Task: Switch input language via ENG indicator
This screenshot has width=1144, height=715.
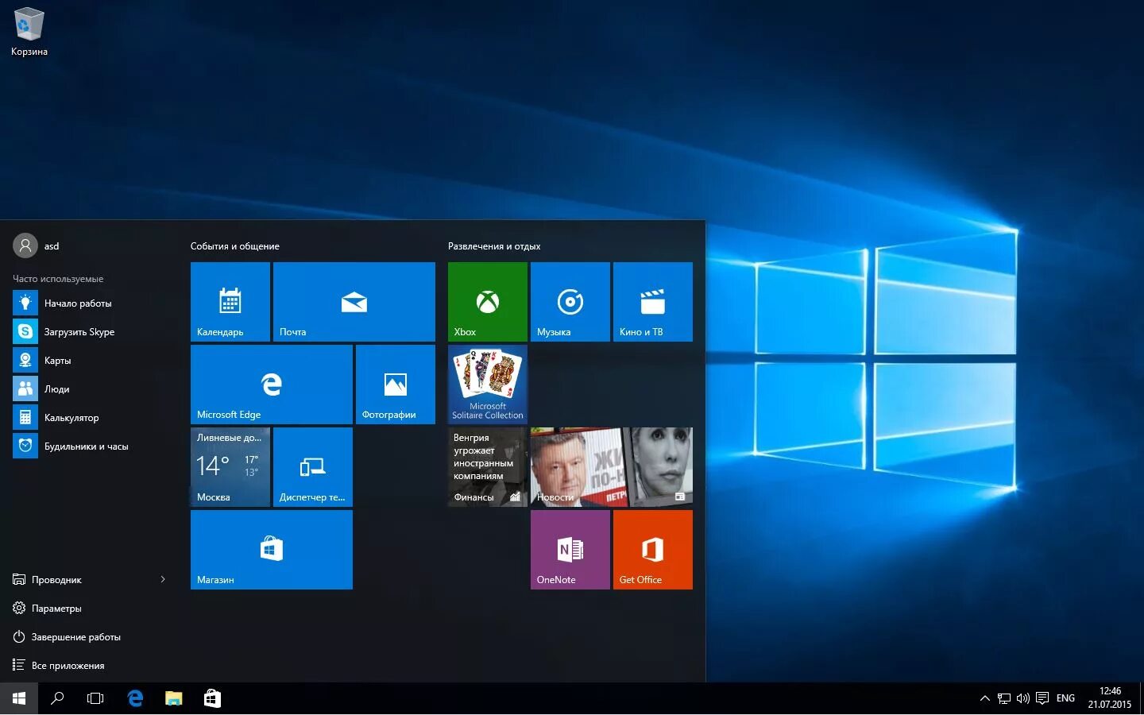Action: pyautogui.click(x=1065, y=698)
